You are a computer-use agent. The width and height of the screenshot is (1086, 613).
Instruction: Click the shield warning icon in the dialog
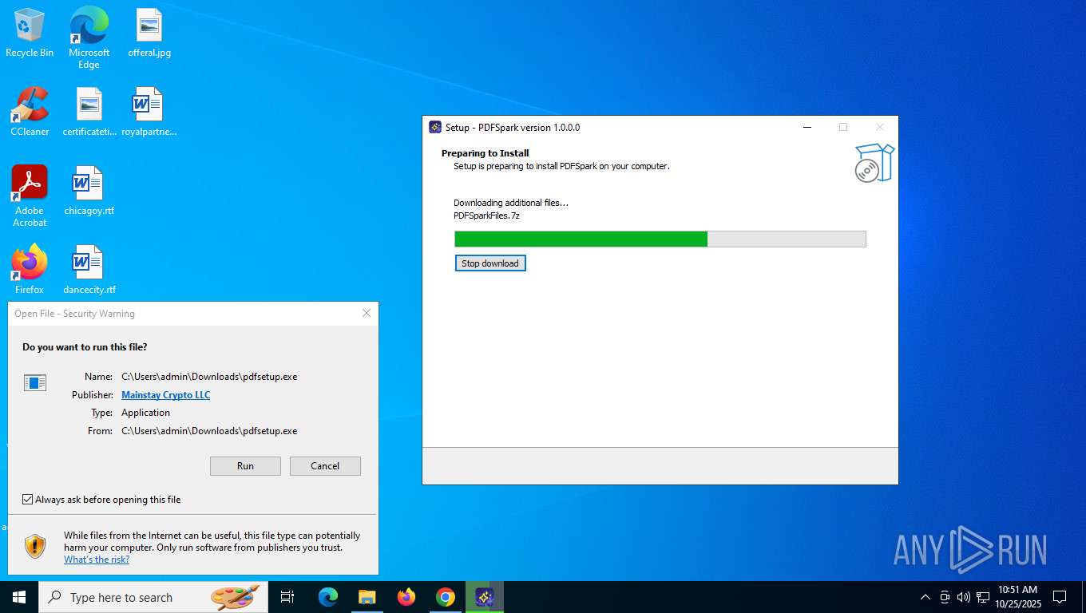tap(35, 546)
